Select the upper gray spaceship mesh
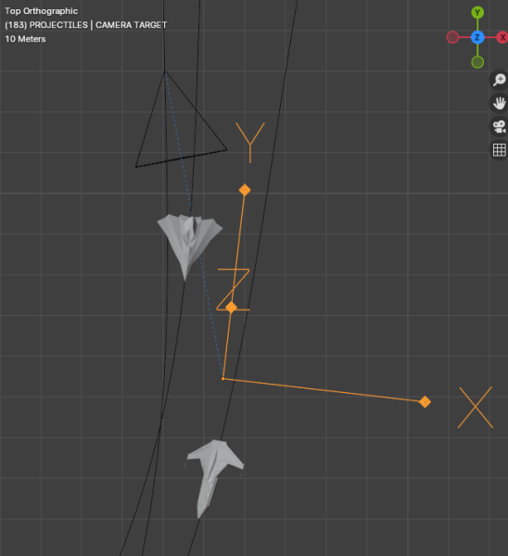Viewport: 508px width, 556px height. (x=189, y=241)
